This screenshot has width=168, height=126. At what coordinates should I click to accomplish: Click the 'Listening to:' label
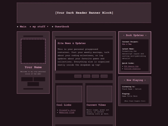(129, 87)
